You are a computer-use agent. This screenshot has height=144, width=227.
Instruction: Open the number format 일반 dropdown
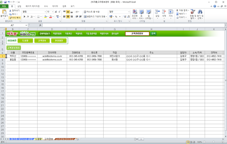tap(129, 12)
